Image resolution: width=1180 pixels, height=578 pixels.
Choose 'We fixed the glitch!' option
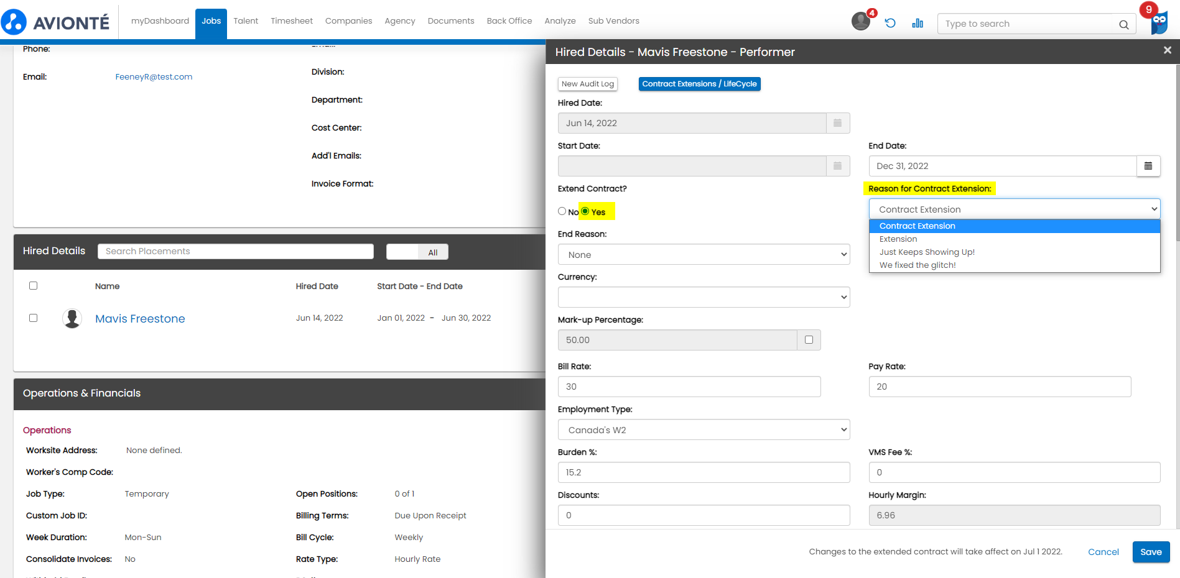[1015, 265]
